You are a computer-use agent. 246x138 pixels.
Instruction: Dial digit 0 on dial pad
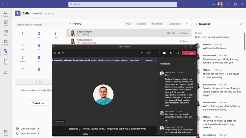click(x=39, y=71)
